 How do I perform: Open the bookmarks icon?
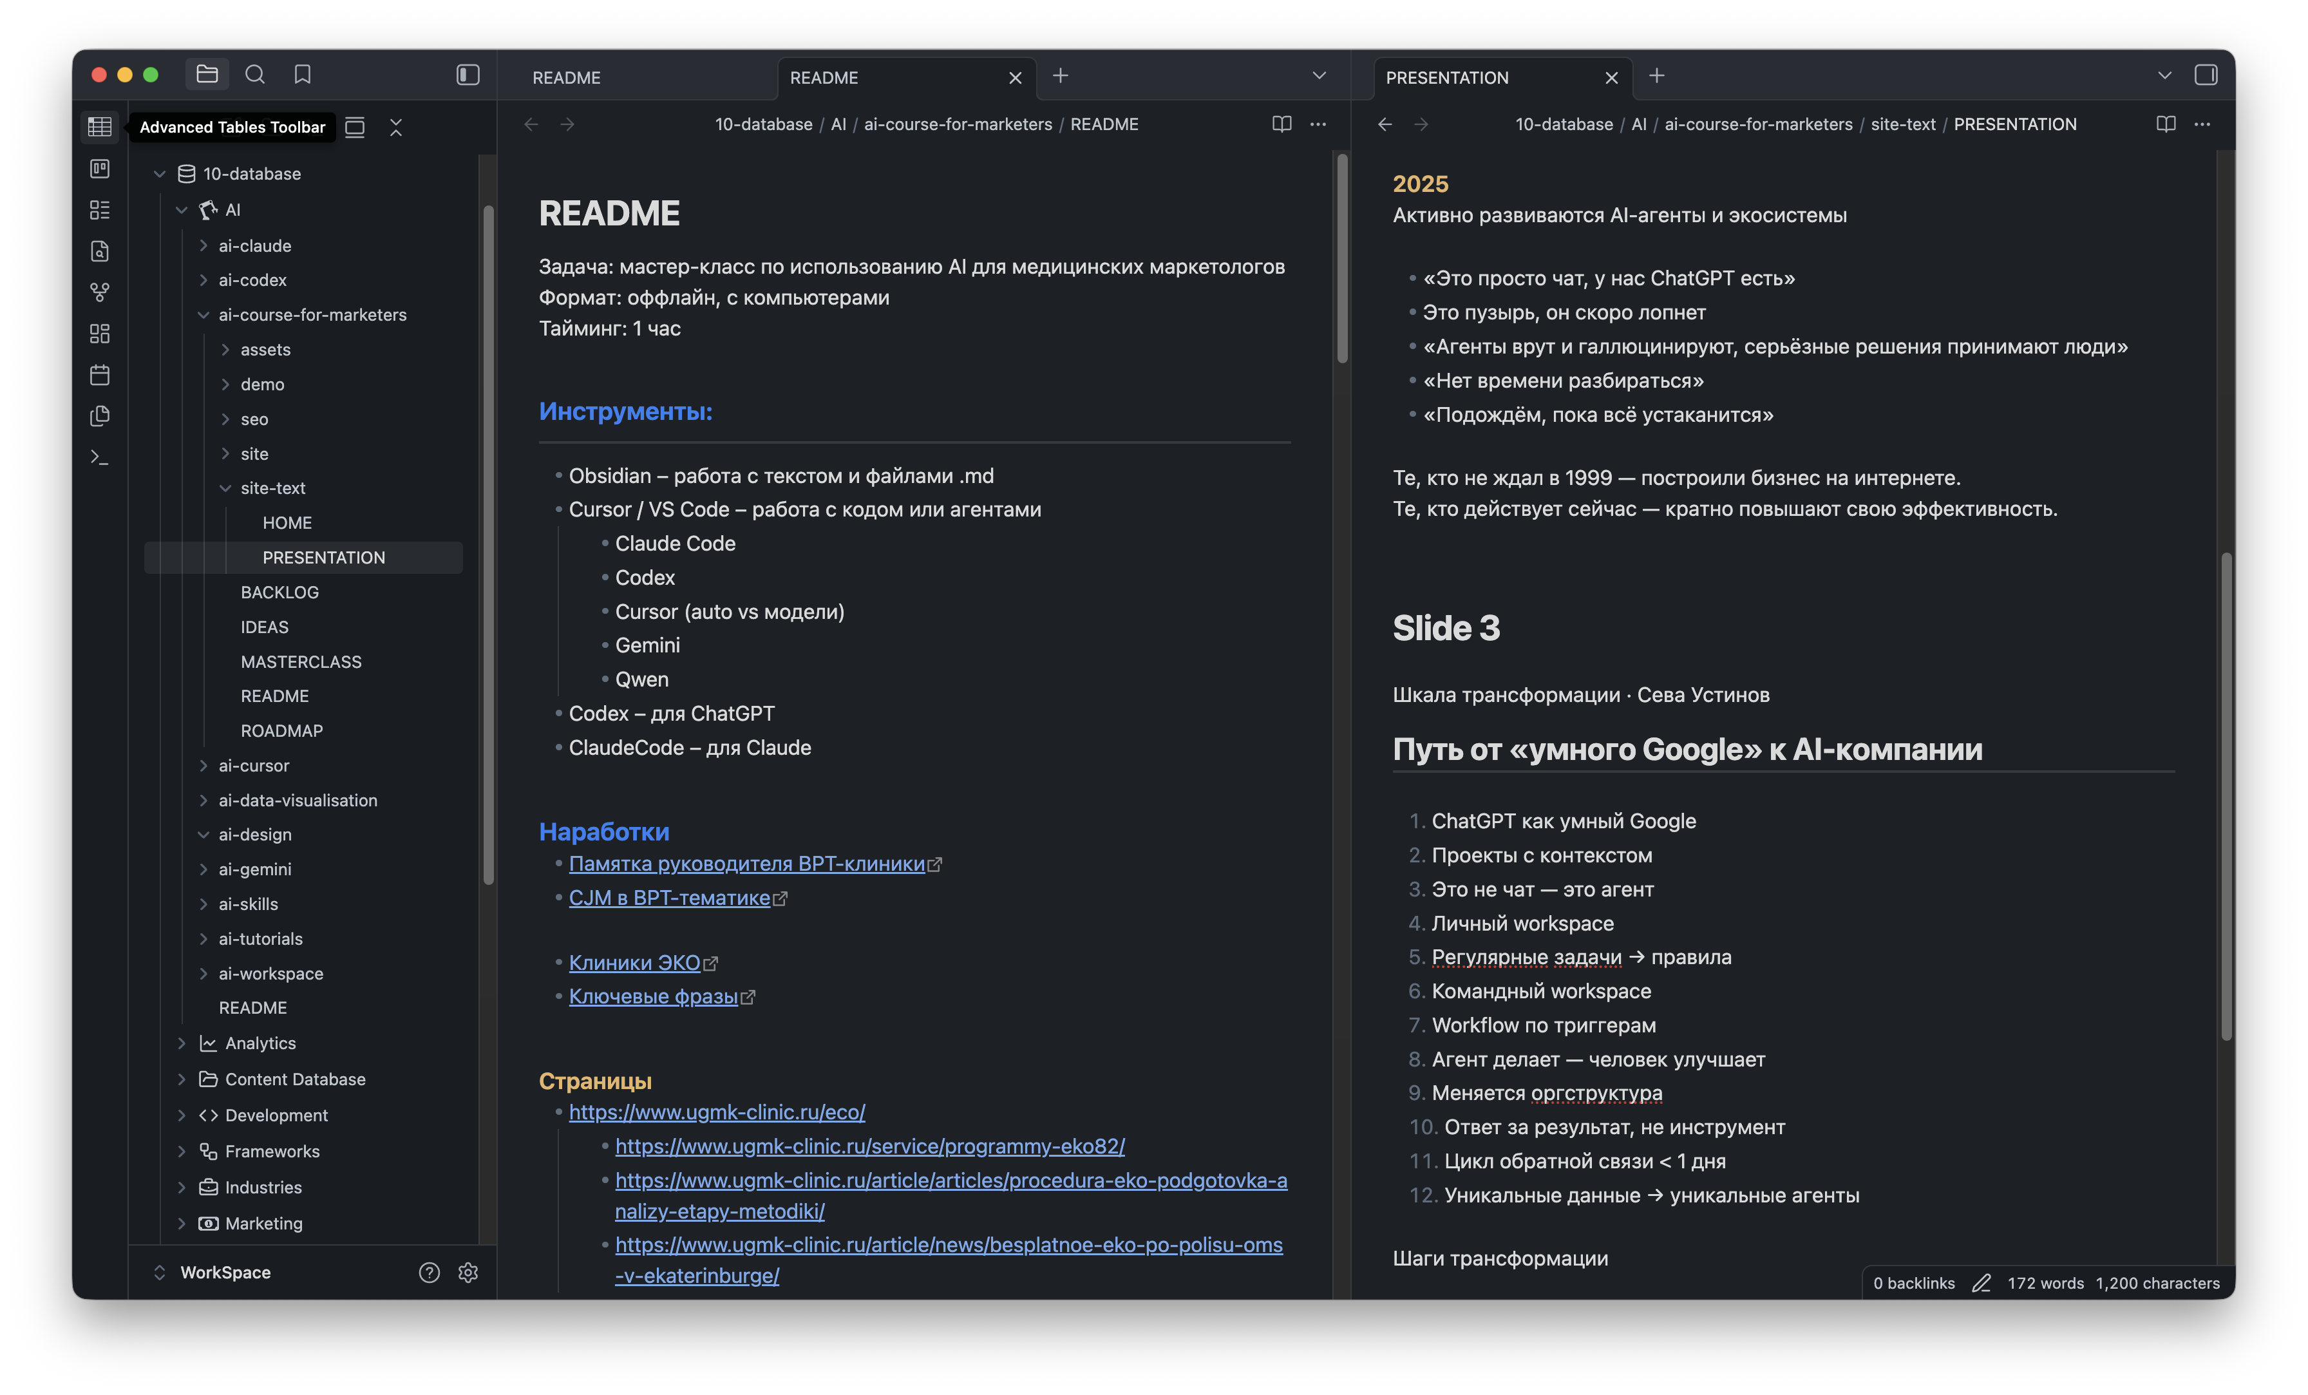tap(303, 74)
